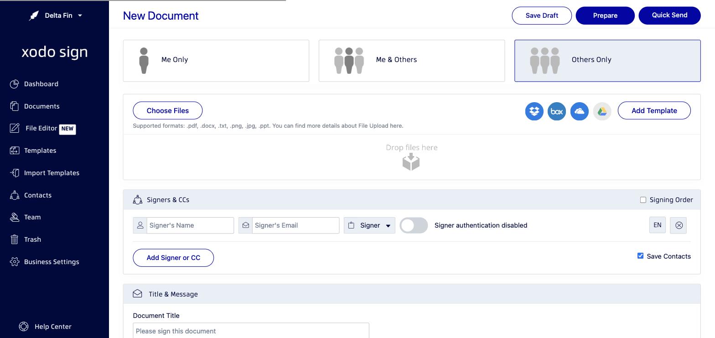Screen dimensions: 715x338
Task: Click the Box cloud storage icon
Action: [557, 111]
